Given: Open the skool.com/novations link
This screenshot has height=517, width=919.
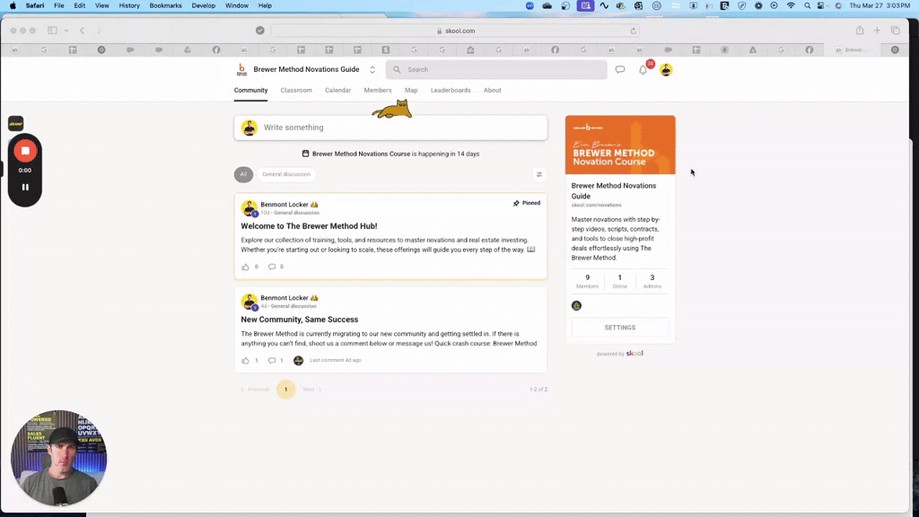Looking at the screenshot, I should click(596, 206).
